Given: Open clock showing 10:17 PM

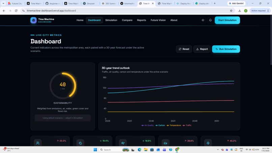Looking at the screenshot, I should (265, 150).
